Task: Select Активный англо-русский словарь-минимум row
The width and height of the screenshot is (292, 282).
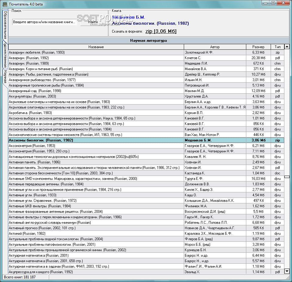Action: tap(146, 223)
